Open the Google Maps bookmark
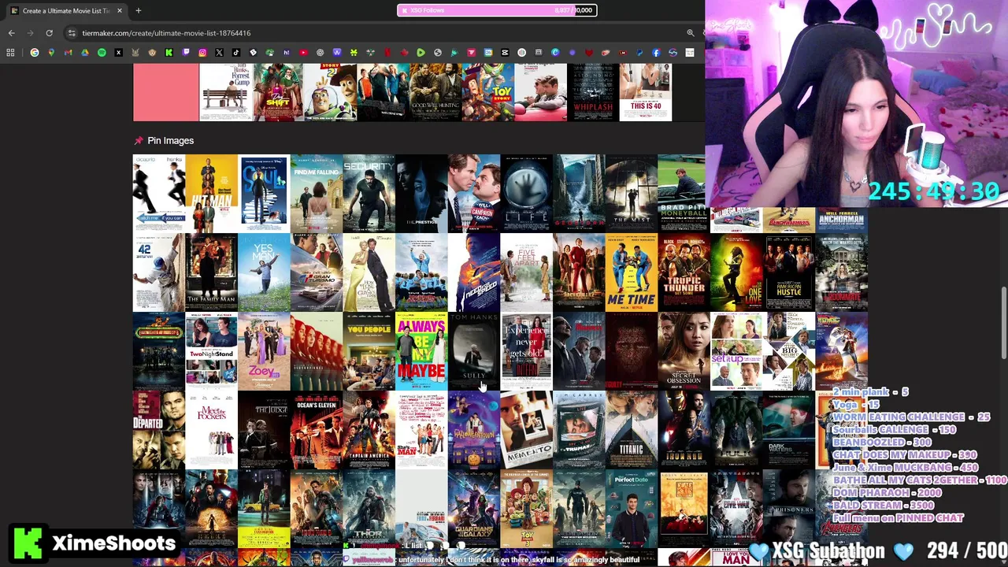 pos(51,53)
